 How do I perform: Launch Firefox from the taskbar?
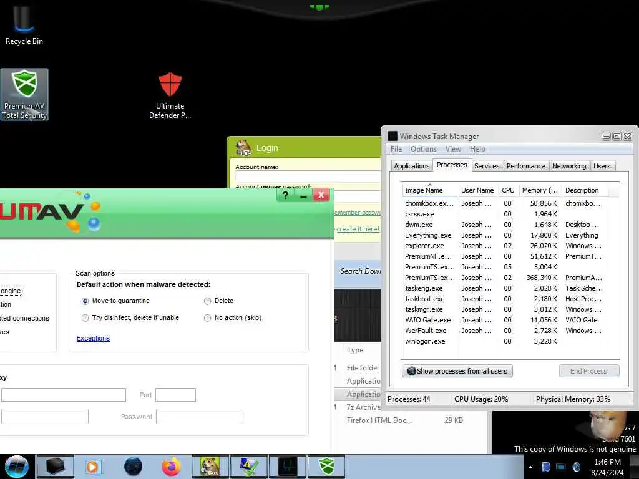(x=172, y=467)
